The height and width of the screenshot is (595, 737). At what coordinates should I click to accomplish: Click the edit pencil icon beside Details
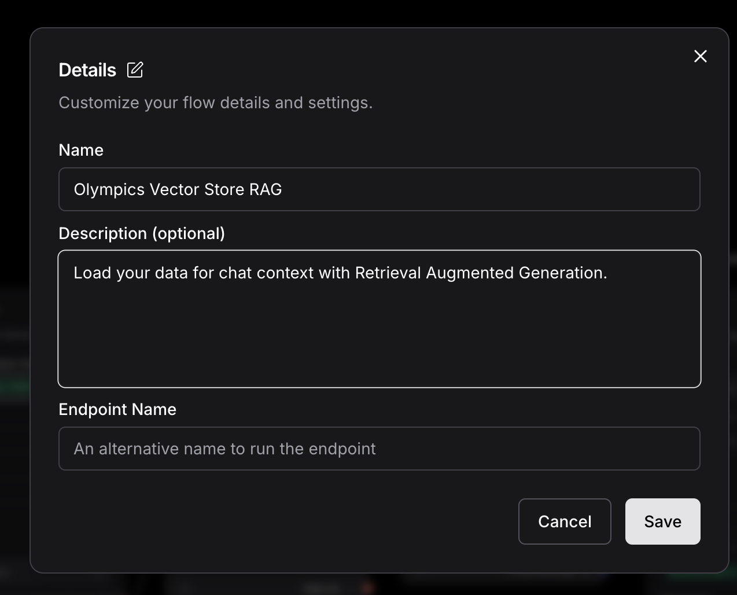pos(135,69)
